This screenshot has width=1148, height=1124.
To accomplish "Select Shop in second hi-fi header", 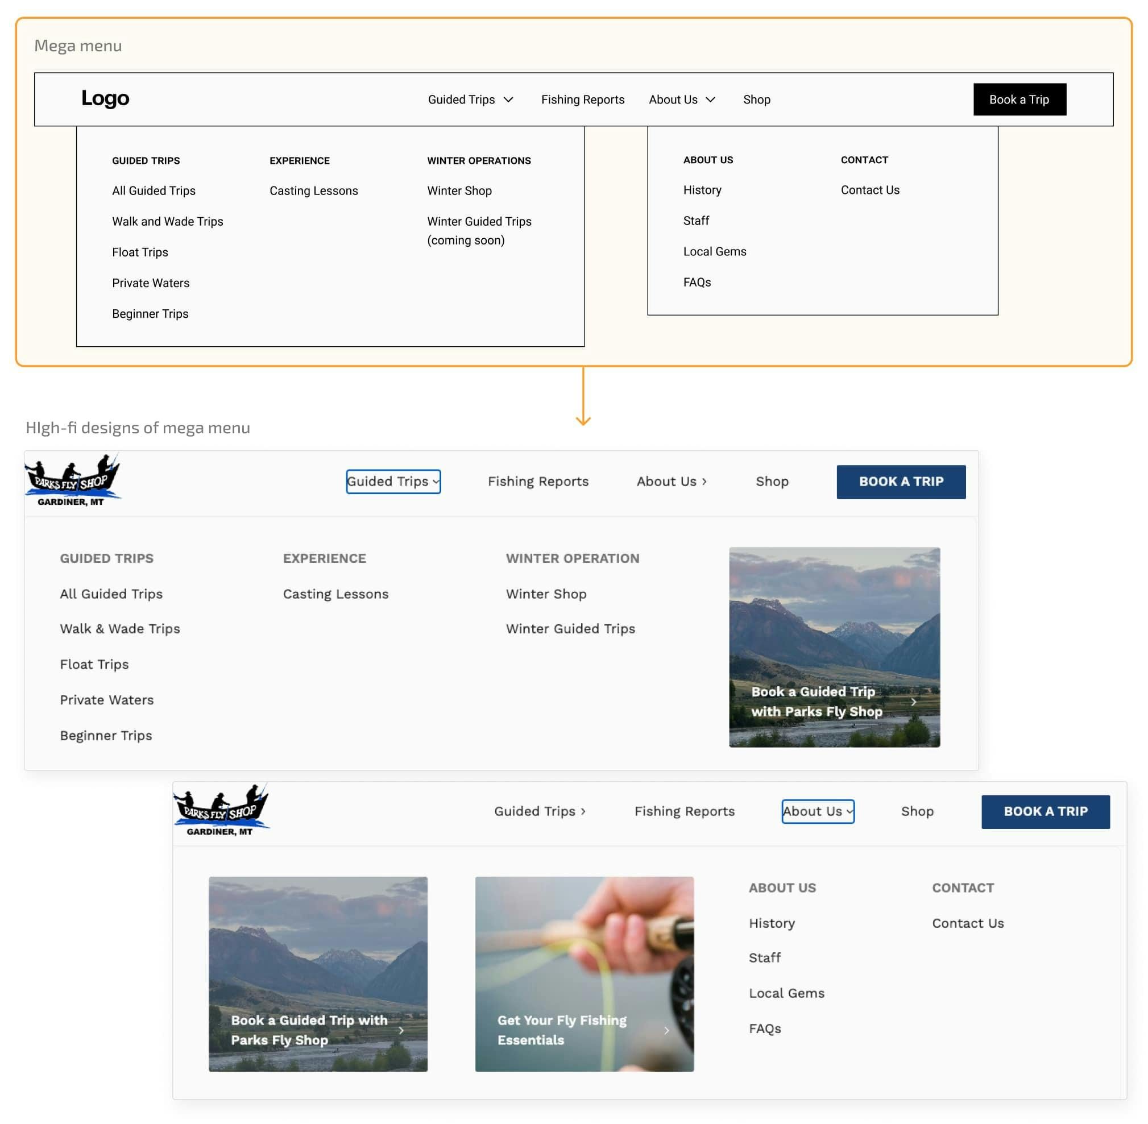I will pyautogui.click(x=917, y=811).
